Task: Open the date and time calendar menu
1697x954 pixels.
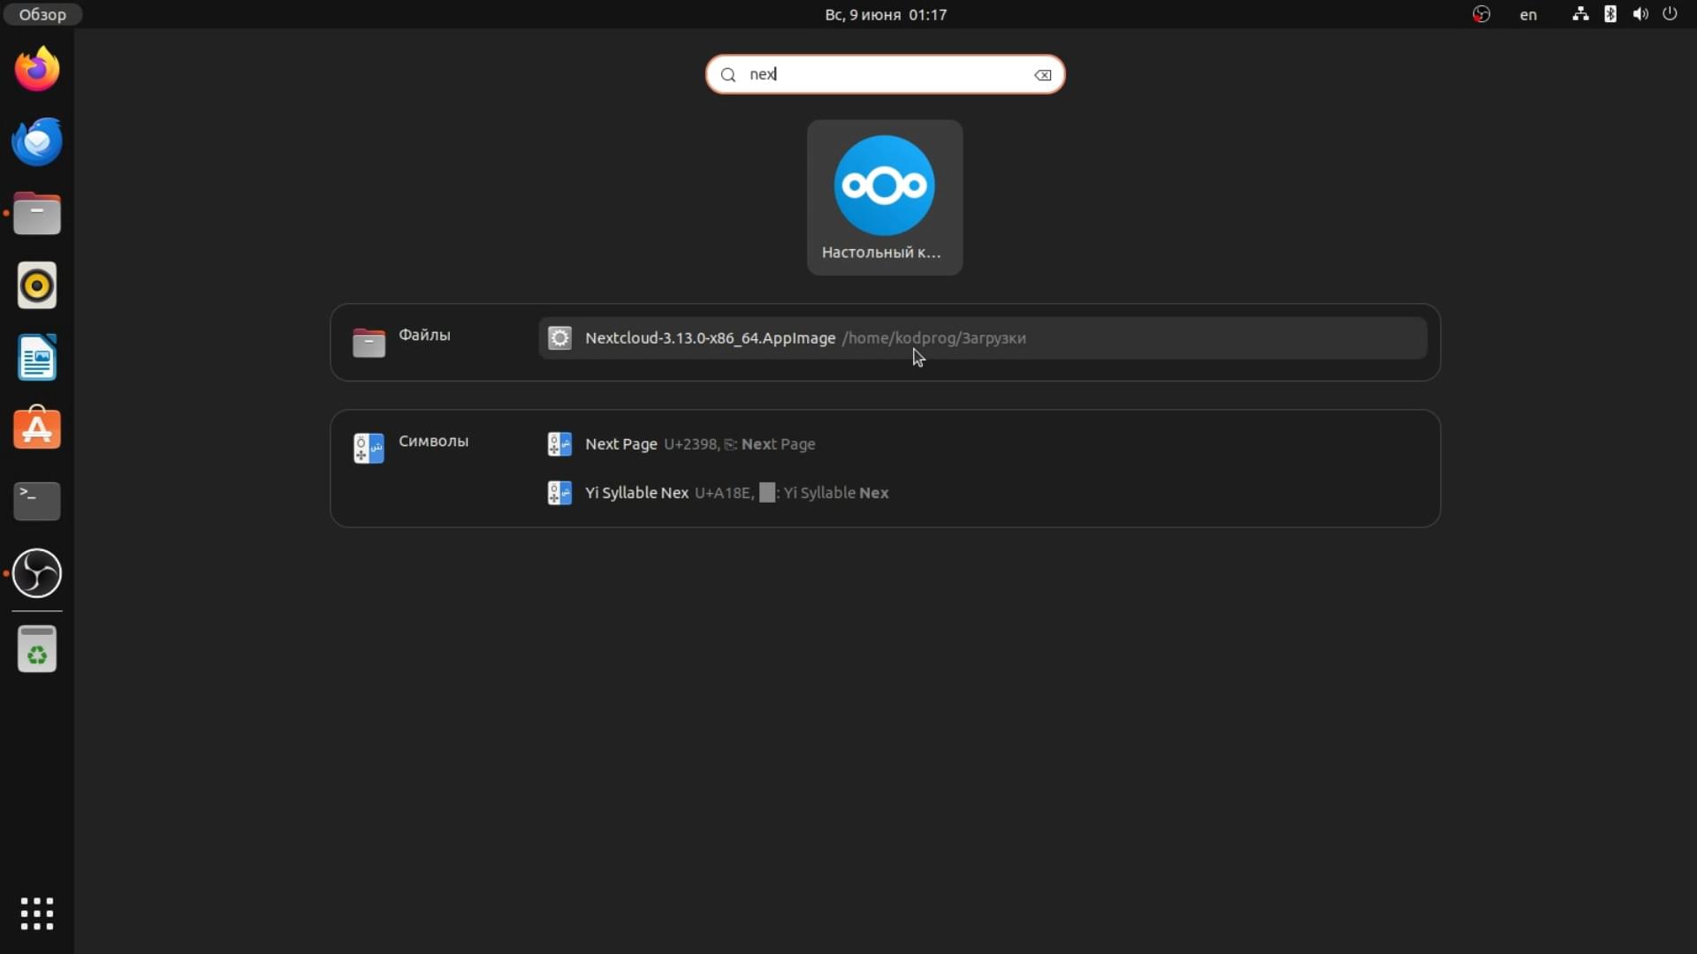Action: click(x=886, y=14)
